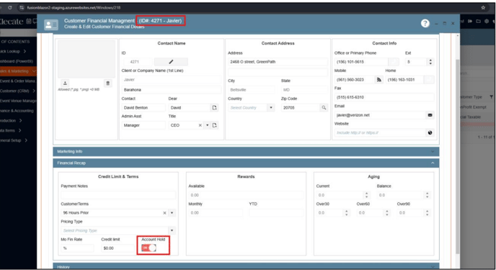The width and height of the screenshot is (496, 270).
Task: Open the Select Country dropdown
Action: pos(252,108)
